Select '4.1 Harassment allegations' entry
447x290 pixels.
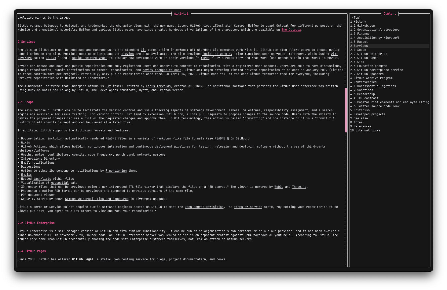click(373, 86)
